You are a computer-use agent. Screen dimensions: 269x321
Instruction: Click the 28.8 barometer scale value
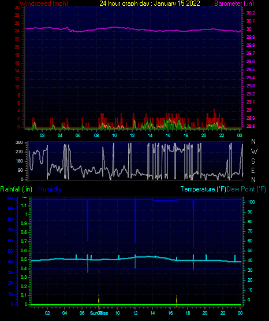pyautogui.click(x=251, y=126)
